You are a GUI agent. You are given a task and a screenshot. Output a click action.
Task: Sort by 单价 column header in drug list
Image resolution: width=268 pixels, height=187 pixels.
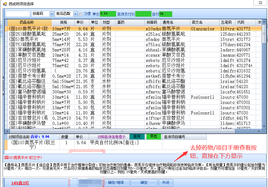[x=82, y=22]
